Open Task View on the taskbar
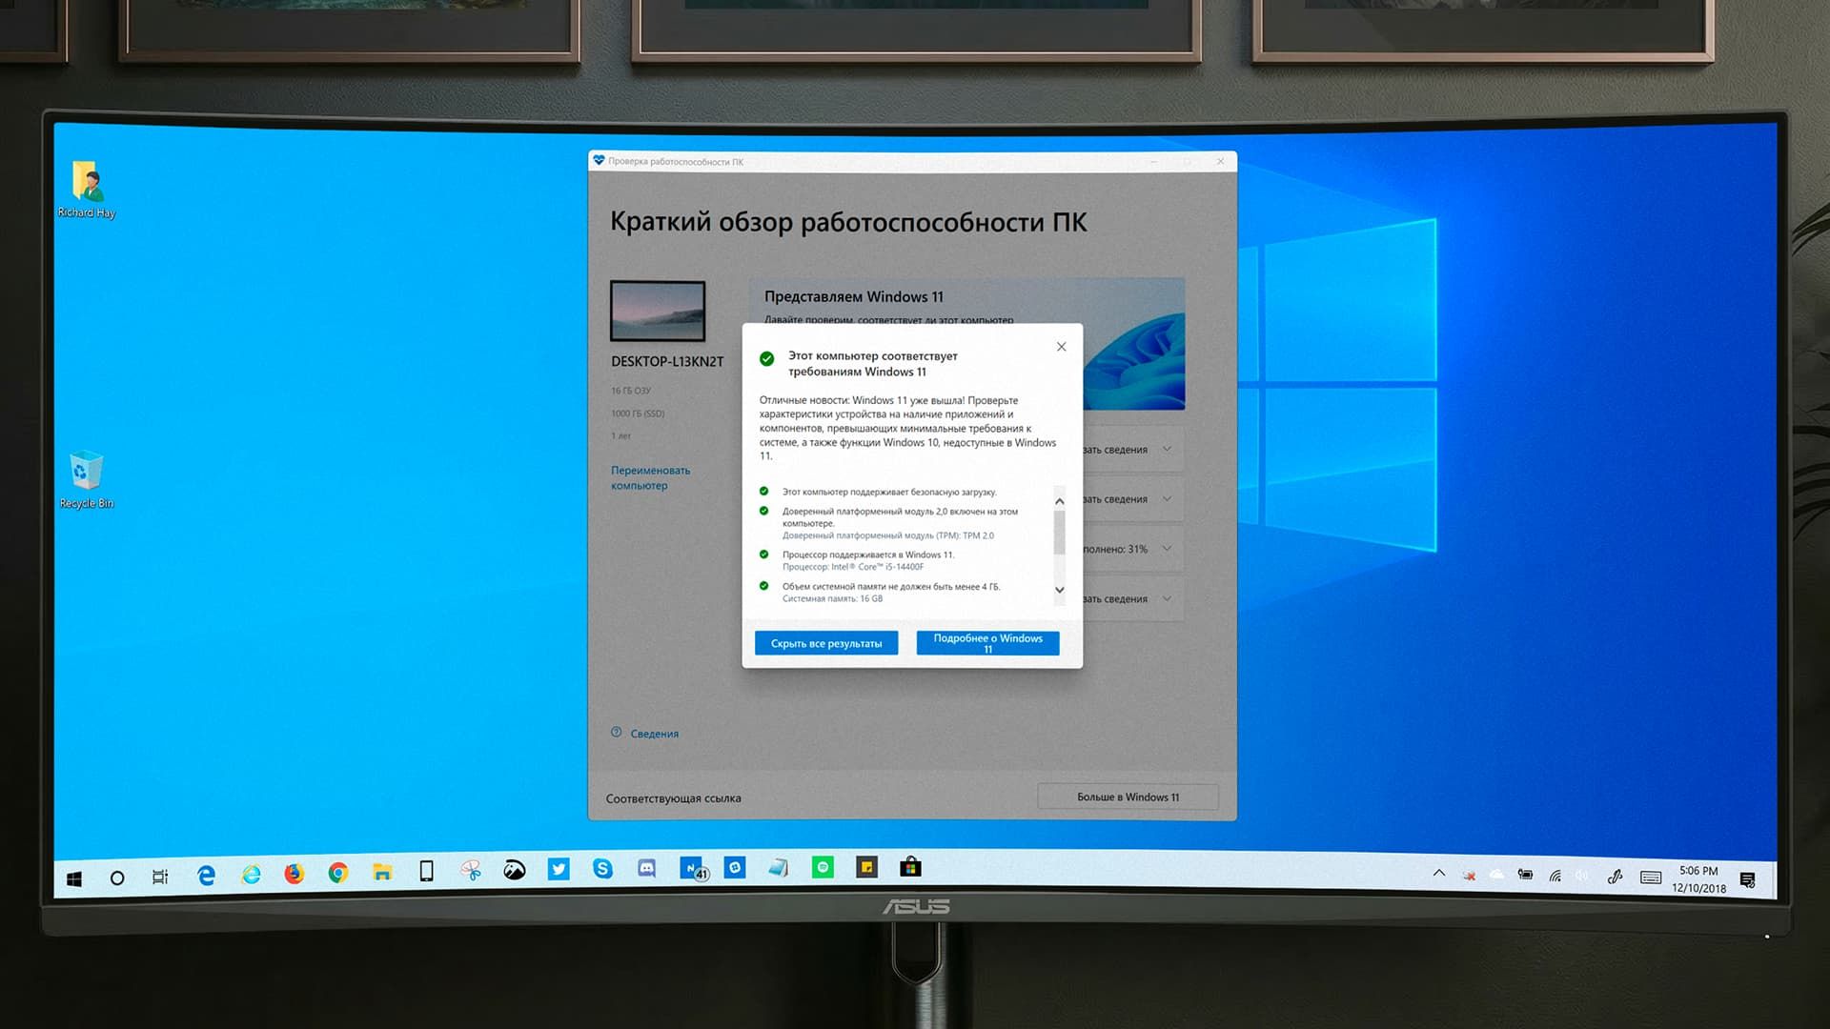 (160, 877)
